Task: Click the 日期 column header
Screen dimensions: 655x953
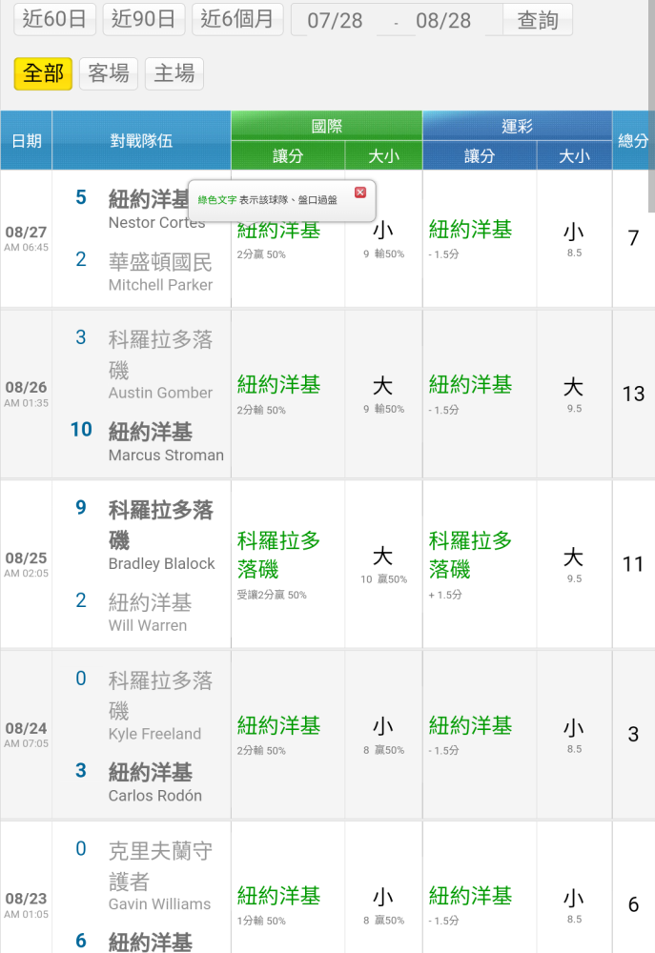Action: pos(26,140)
